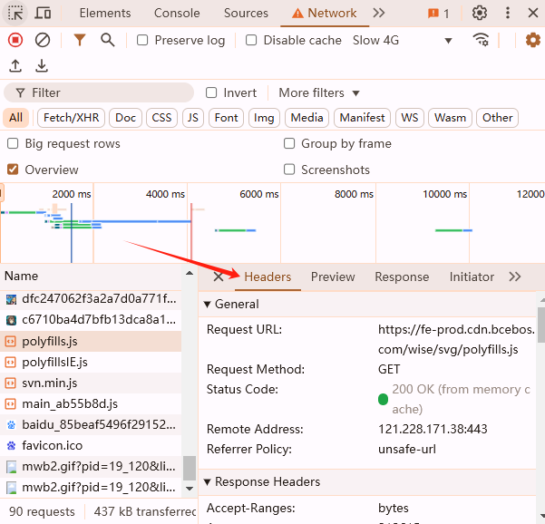Filter requests by Manifest
The height and width of the screenshot is (524, 545).
362,118
